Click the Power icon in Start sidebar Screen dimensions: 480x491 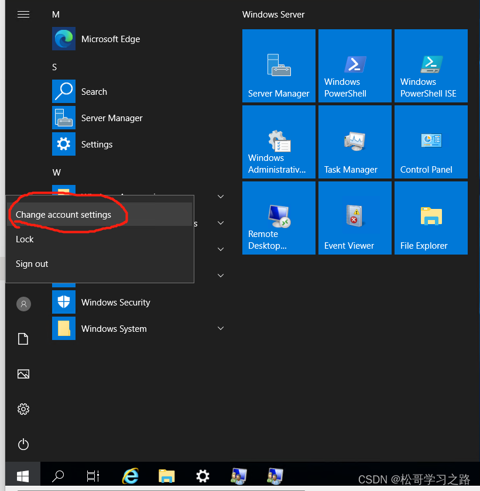coord(23,444)
